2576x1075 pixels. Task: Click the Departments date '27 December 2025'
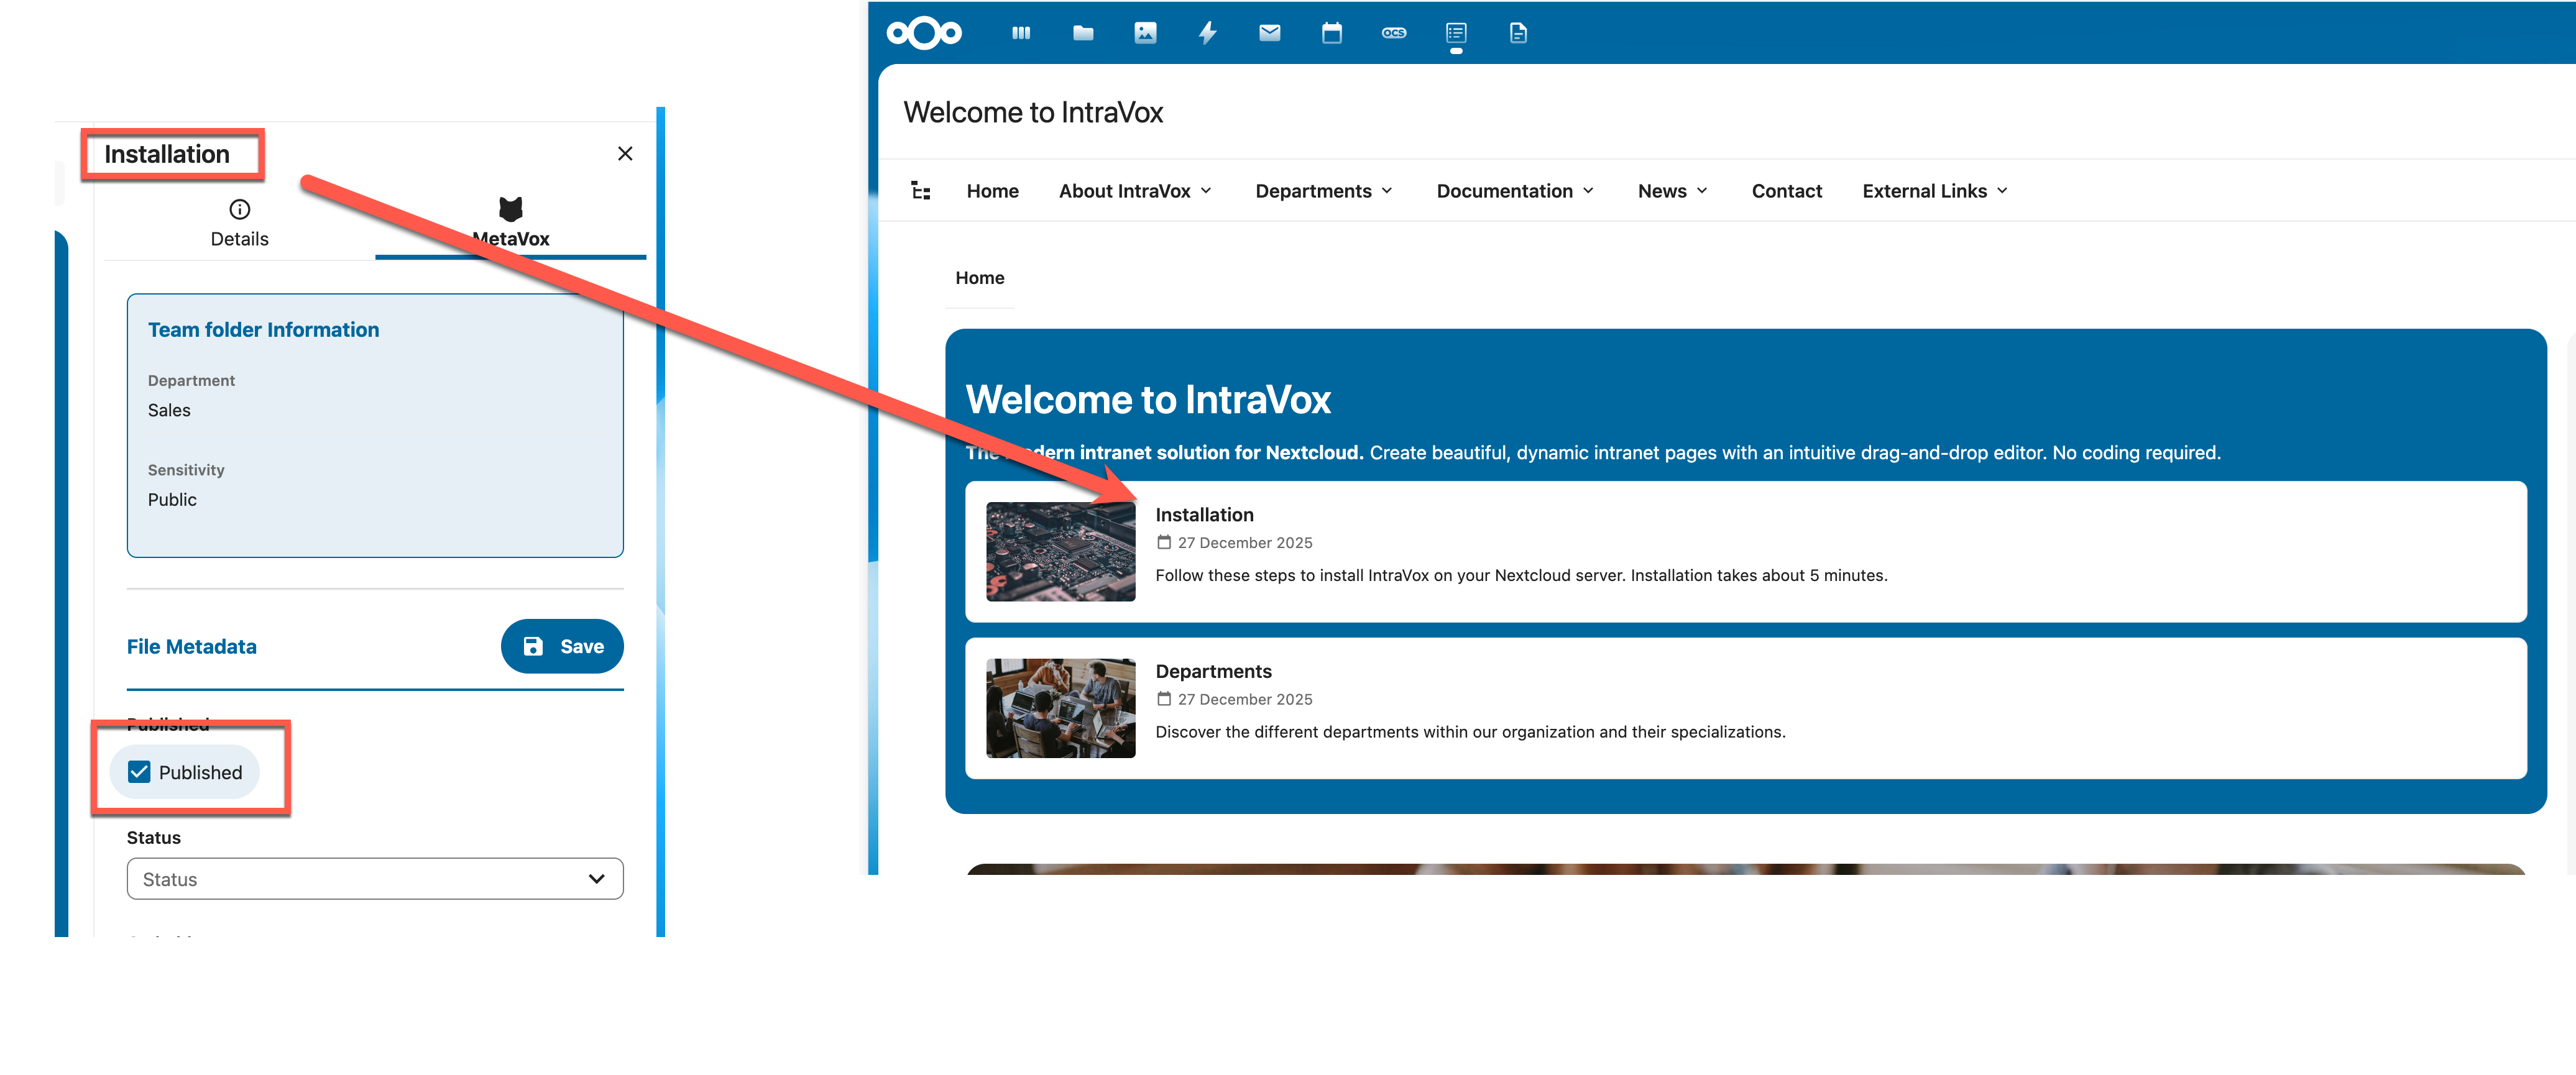[x=1245, y=699]
